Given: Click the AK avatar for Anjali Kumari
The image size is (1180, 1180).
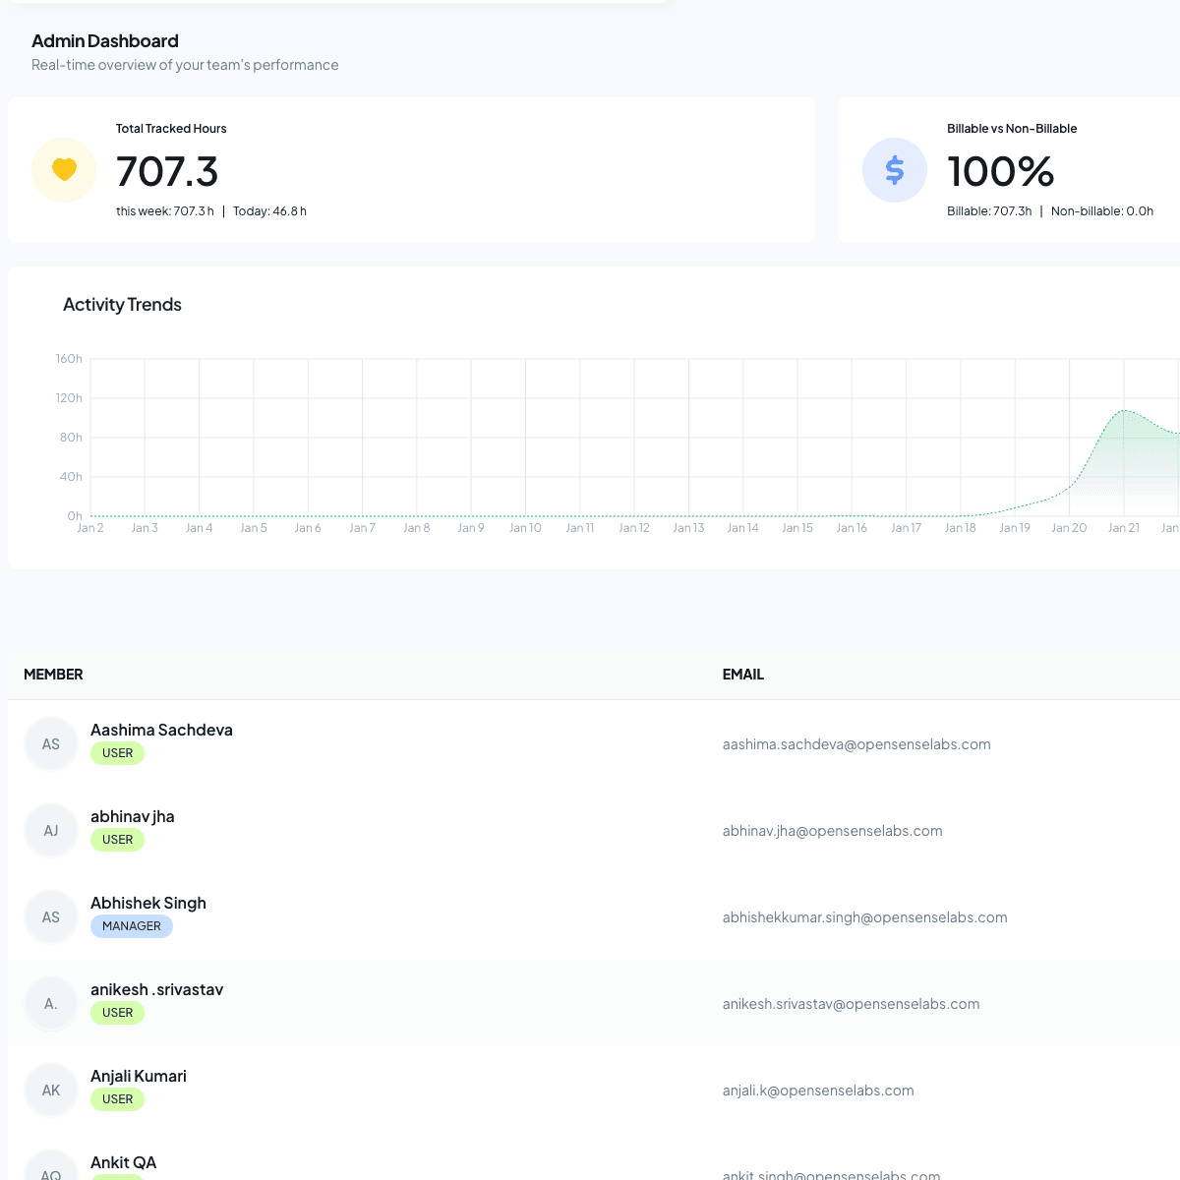Looking at the screenshot, I should pos(51,1091).
